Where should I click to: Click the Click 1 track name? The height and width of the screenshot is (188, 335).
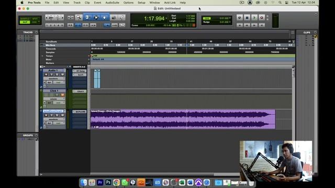[x=54, y=91]
